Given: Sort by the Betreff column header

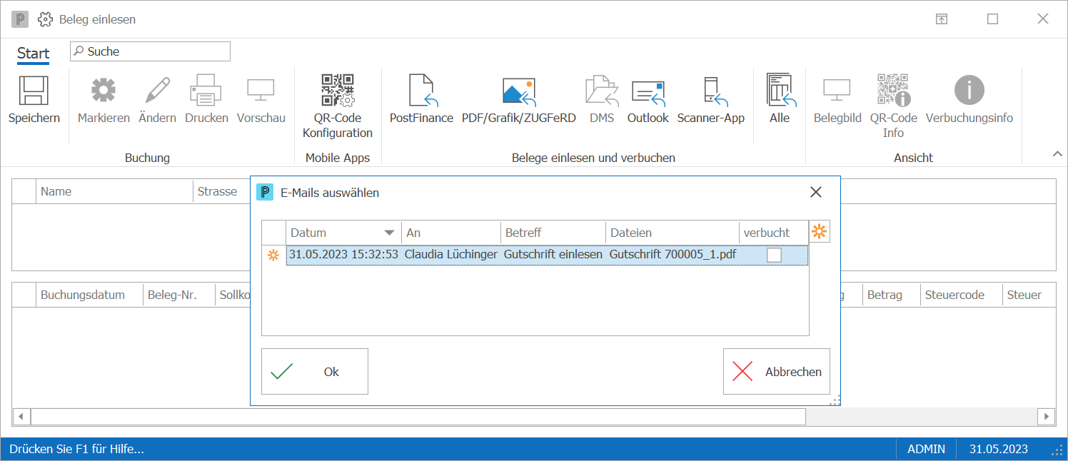Looking at the screenshot, I should pos(553,233).
